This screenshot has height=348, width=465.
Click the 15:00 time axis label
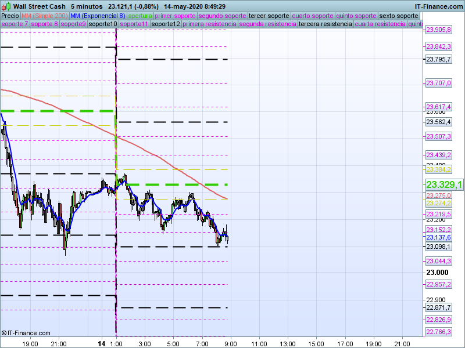coord(316,344)
